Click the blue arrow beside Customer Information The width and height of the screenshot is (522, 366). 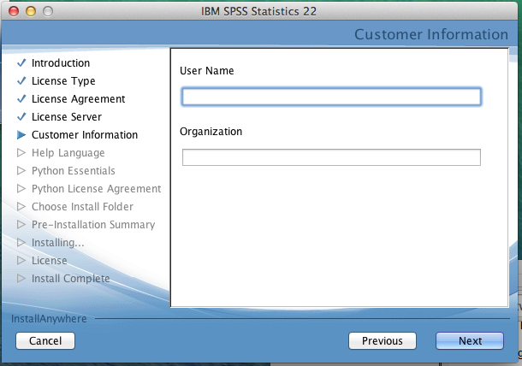point(21,135)
